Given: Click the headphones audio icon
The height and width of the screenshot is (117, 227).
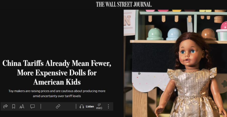Looking at the screenshot, I should (x=82, y=106).
